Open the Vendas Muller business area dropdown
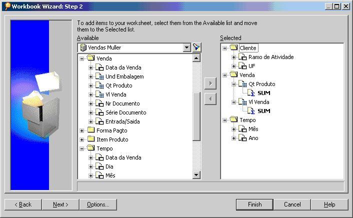 pyautogui.click(x=187, y=47)
